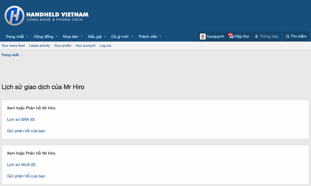This screenshot has width=311, height=186.
Task: Go to Your news feed
Action: [13, 46]
